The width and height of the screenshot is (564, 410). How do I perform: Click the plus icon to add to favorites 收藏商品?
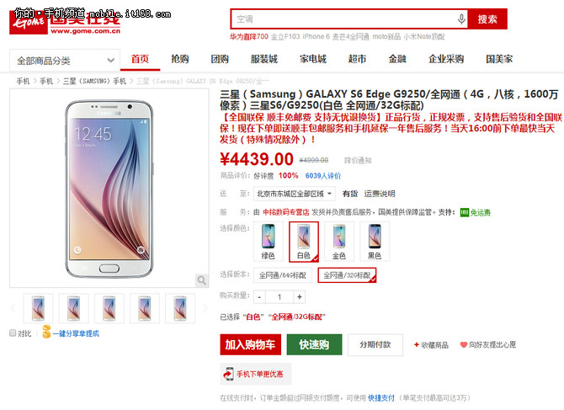416,344
